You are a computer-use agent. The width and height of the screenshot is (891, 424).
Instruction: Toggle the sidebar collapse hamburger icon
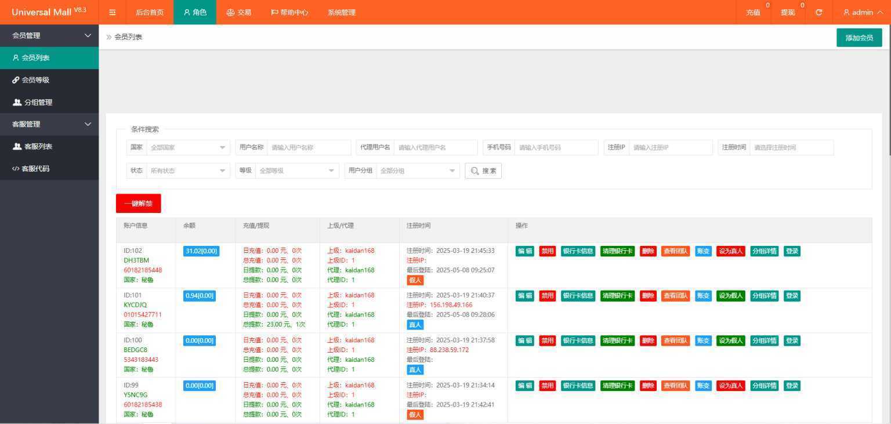(113, 12)
